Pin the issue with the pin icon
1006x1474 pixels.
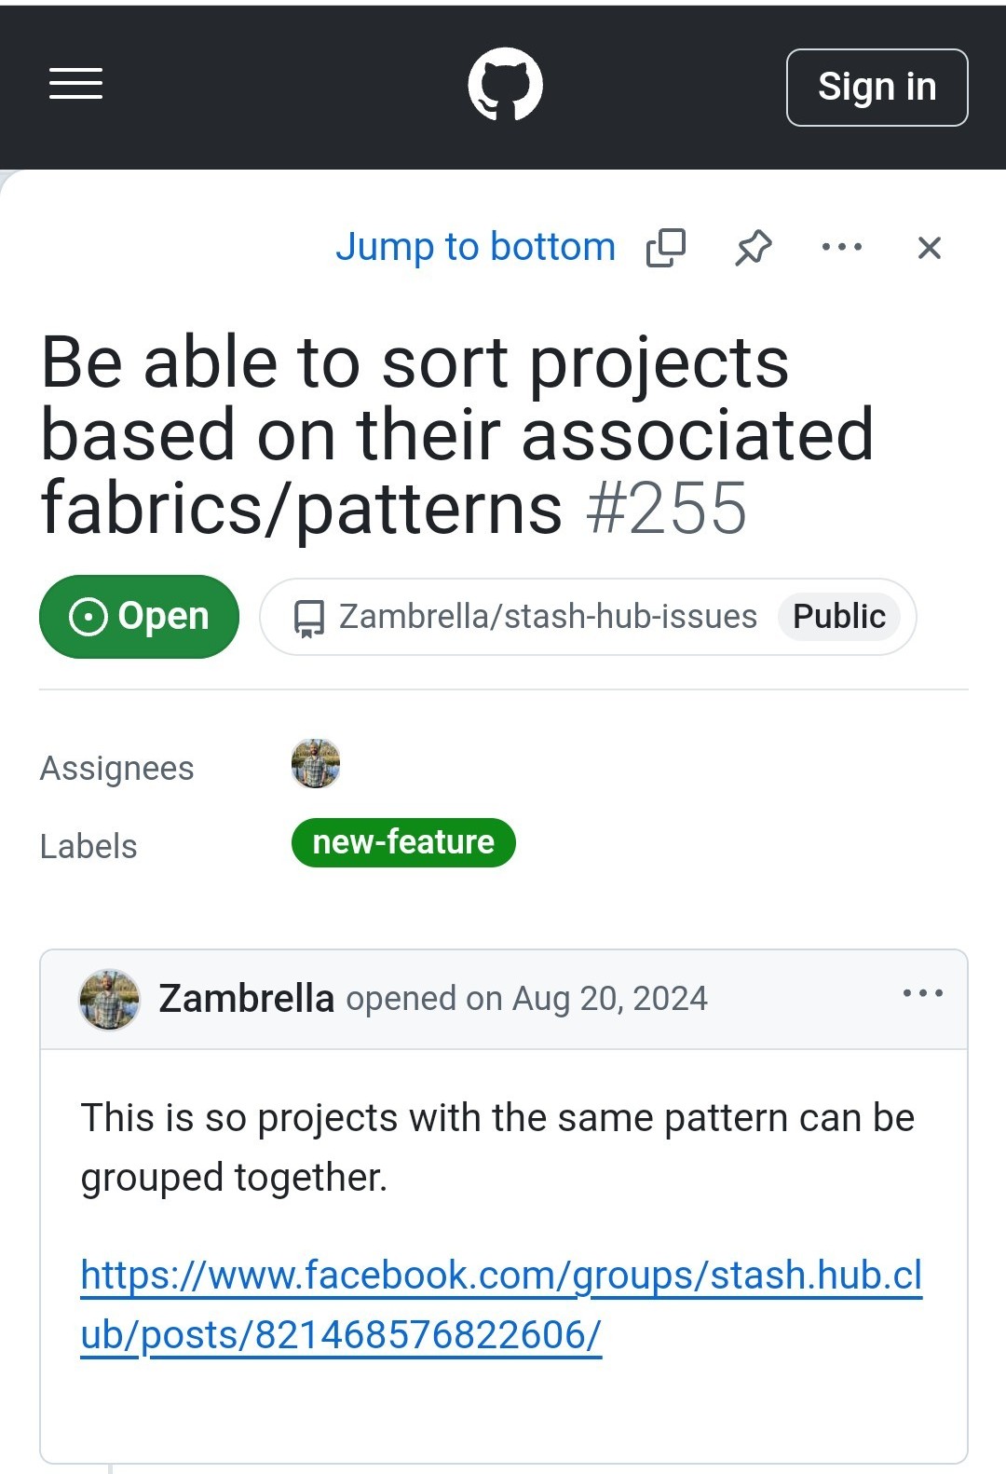754,248
